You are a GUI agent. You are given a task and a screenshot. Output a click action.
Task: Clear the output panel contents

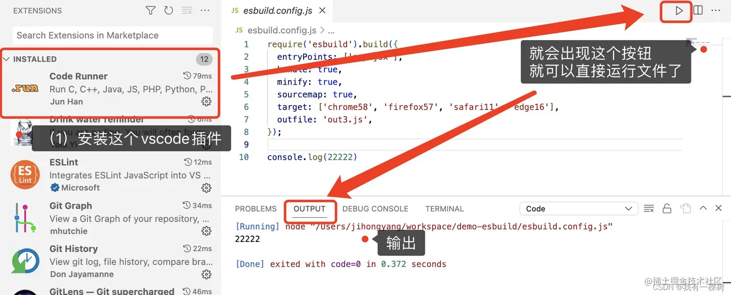(649, 209)
